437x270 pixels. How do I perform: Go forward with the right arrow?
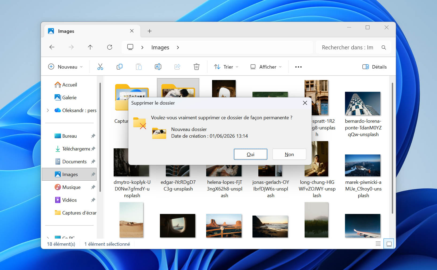71,47
